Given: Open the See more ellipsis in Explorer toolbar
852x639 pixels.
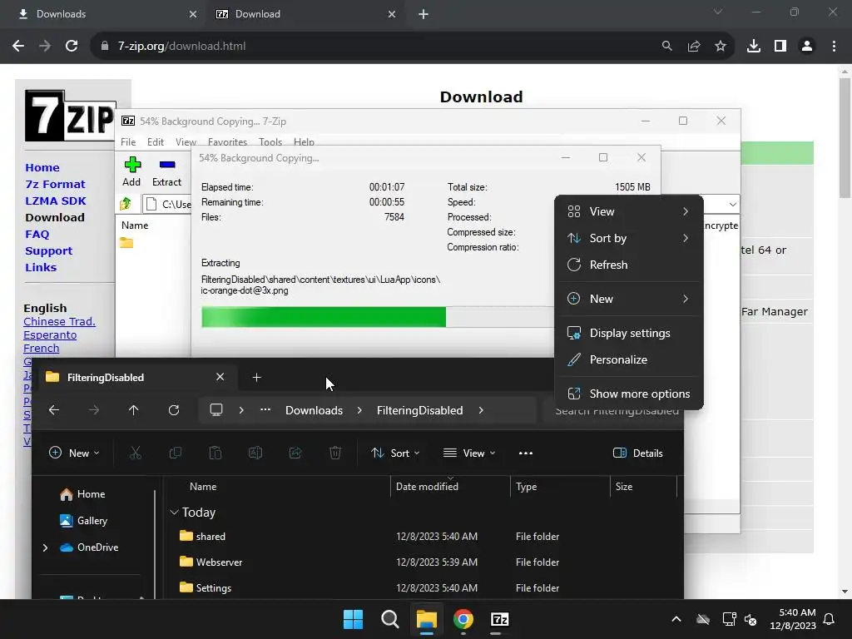Looking at the screenshot, I should [526, 453].
